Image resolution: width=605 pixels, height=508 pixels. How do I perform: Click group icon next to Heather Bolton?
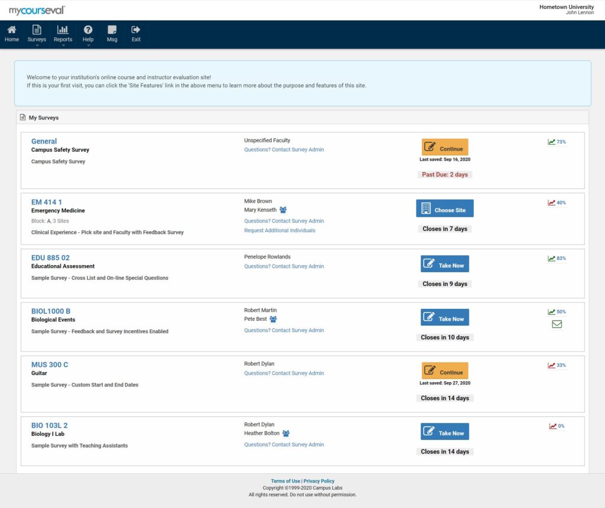point(286,433)
